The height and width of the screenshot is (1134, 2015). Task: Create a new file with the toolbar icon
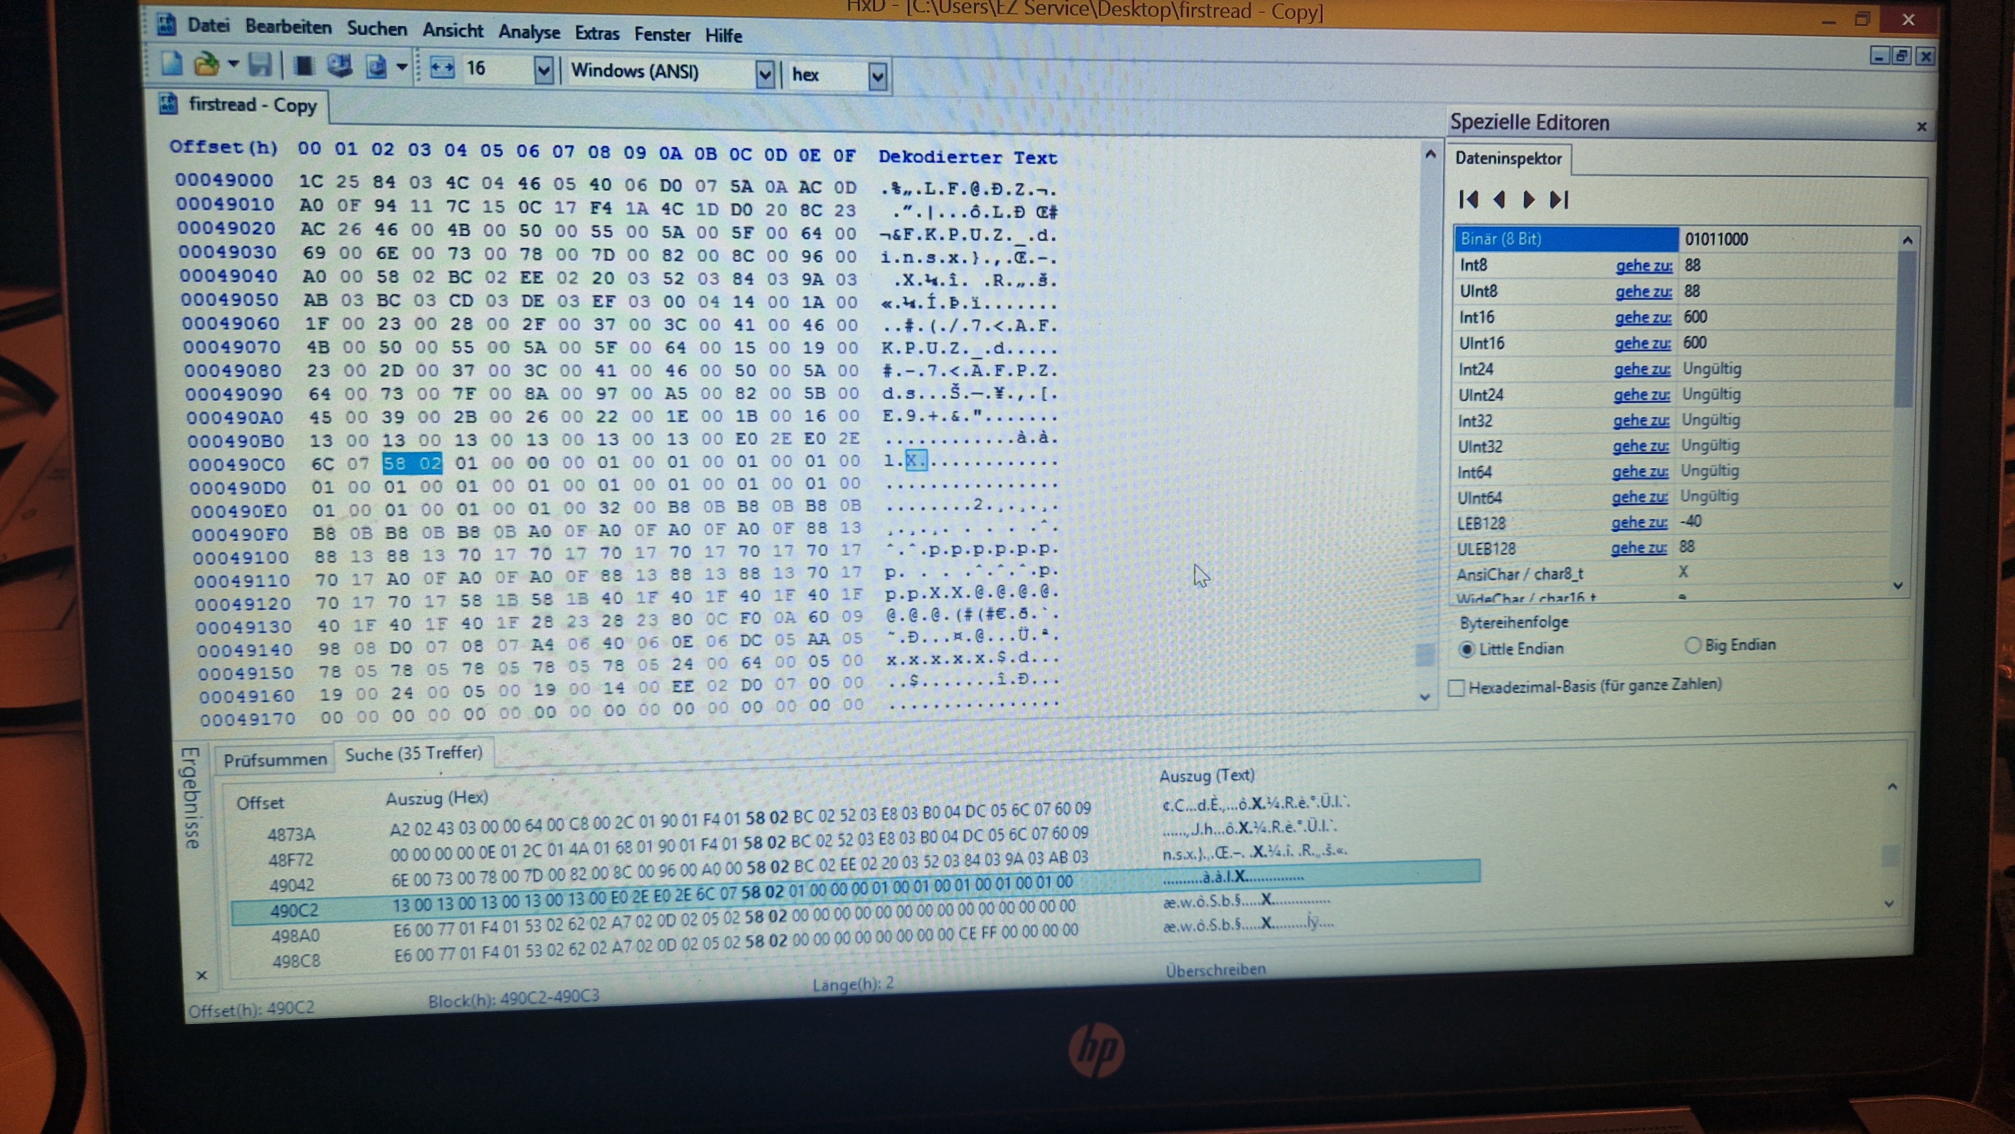(171, 63)
